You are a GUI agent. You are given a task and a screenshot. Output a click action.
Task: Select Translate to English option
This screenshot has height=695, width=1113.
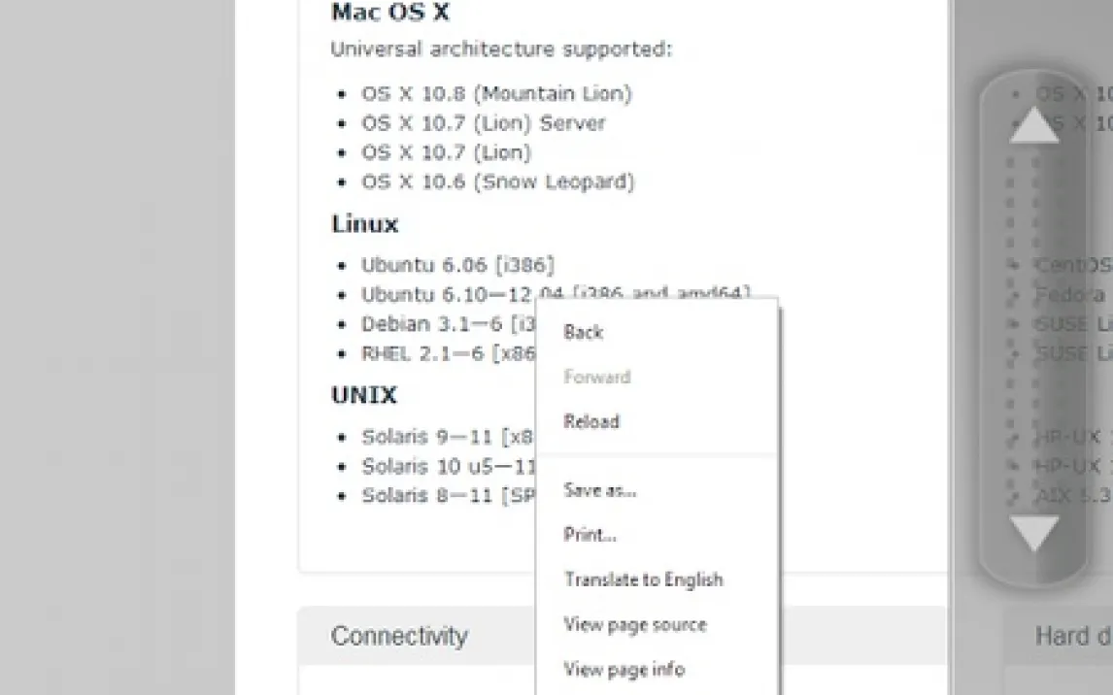pos(643,579)
